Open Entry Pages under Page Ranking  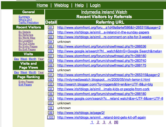click(x=26, y=82)
